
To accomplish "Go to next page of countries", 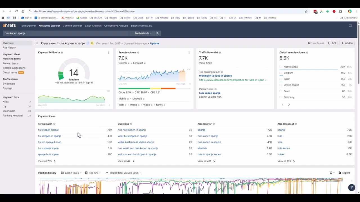I will pyautogui.click(x=289, y=105).
